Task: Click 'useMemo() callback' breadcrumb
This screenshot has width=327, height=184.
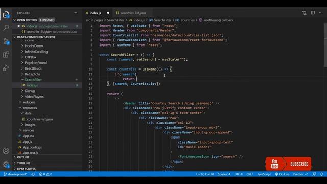Action: [x=219, y=20]
